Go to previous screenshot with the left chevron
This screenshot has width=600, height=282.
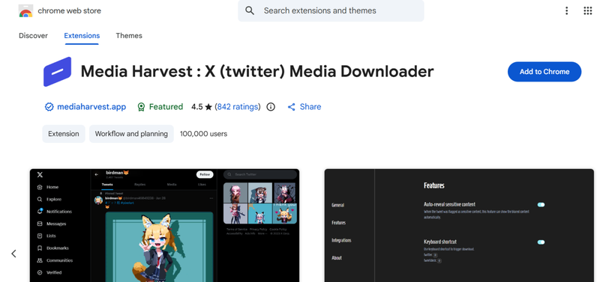coord(13,254)
